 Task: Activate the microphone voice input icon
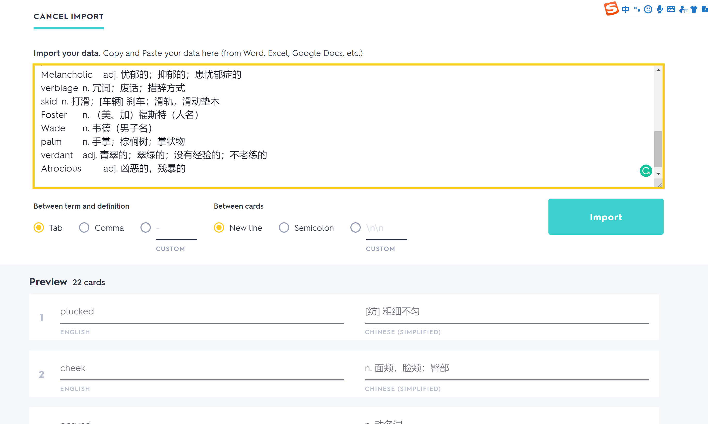pos(660,10)
